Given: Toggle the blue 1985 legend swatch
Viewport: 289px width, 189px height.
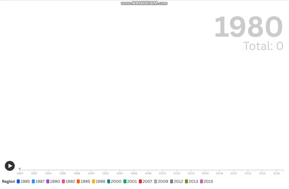Looking at the screenshot, I should [x=18, y=181].
